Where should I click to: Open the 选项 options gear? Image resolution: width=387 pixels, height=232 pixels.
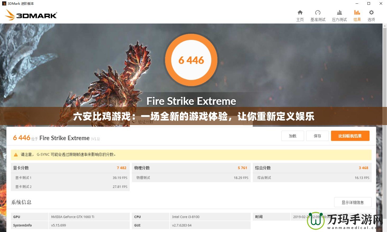[x=371, y=15]
